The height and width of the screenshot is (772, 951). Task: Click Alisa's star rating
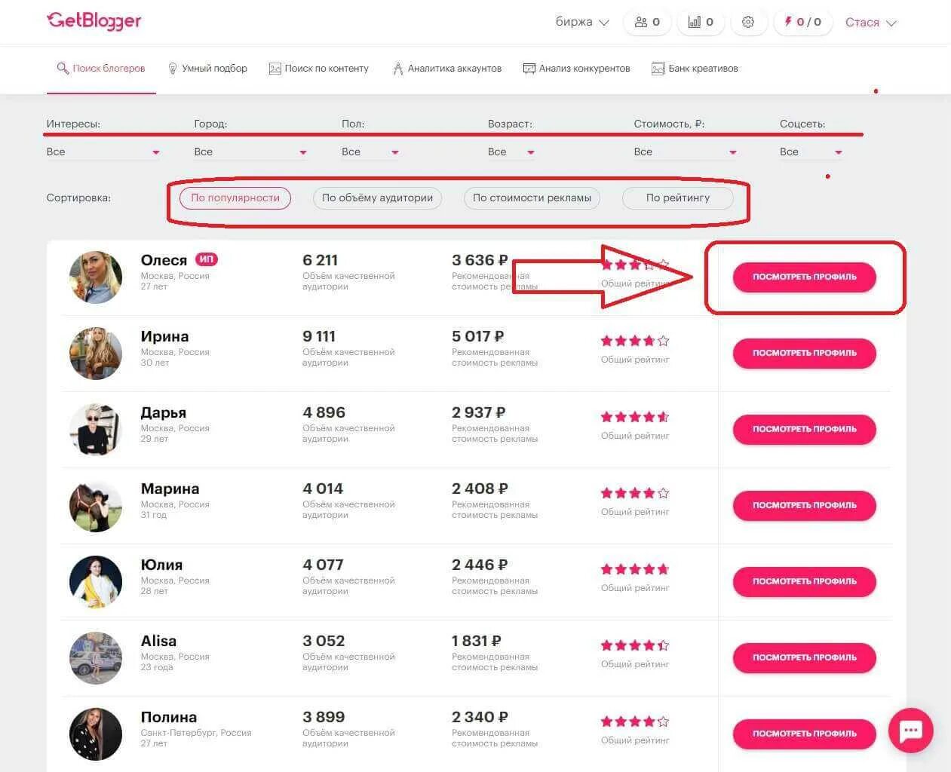pyautogui.click(x=635, y=645)
